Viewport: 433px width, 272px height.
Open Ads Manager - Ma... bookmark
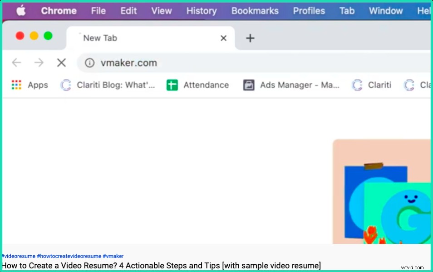[x=291, y=85]
